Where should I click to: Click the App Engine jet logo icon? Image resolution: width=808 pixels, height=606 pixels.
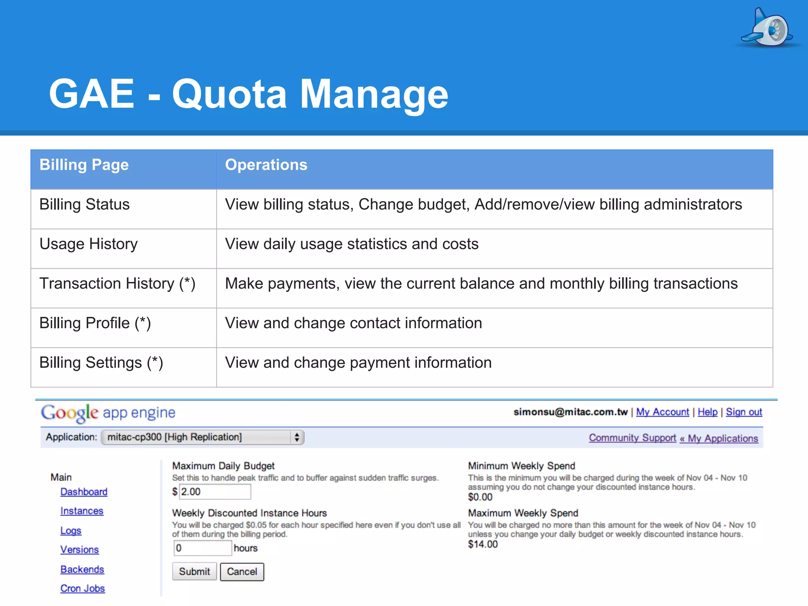click(x=768, y=28)
